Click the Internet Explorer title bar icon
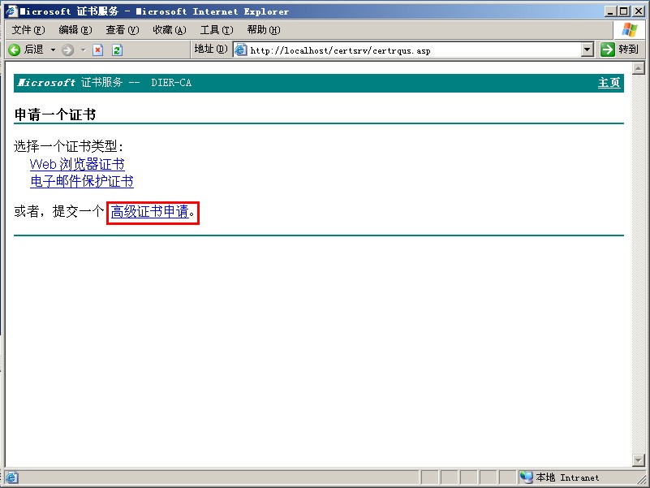 pos(11,11)
